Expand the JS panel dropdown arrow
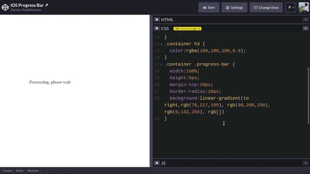Image resolution: width=310 pixels, height=174 pixels. click(306, 163)
